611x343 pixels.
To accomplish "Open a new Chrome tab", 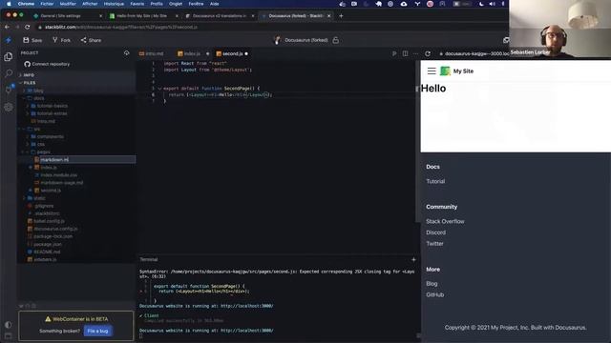I will coord(341,16).
